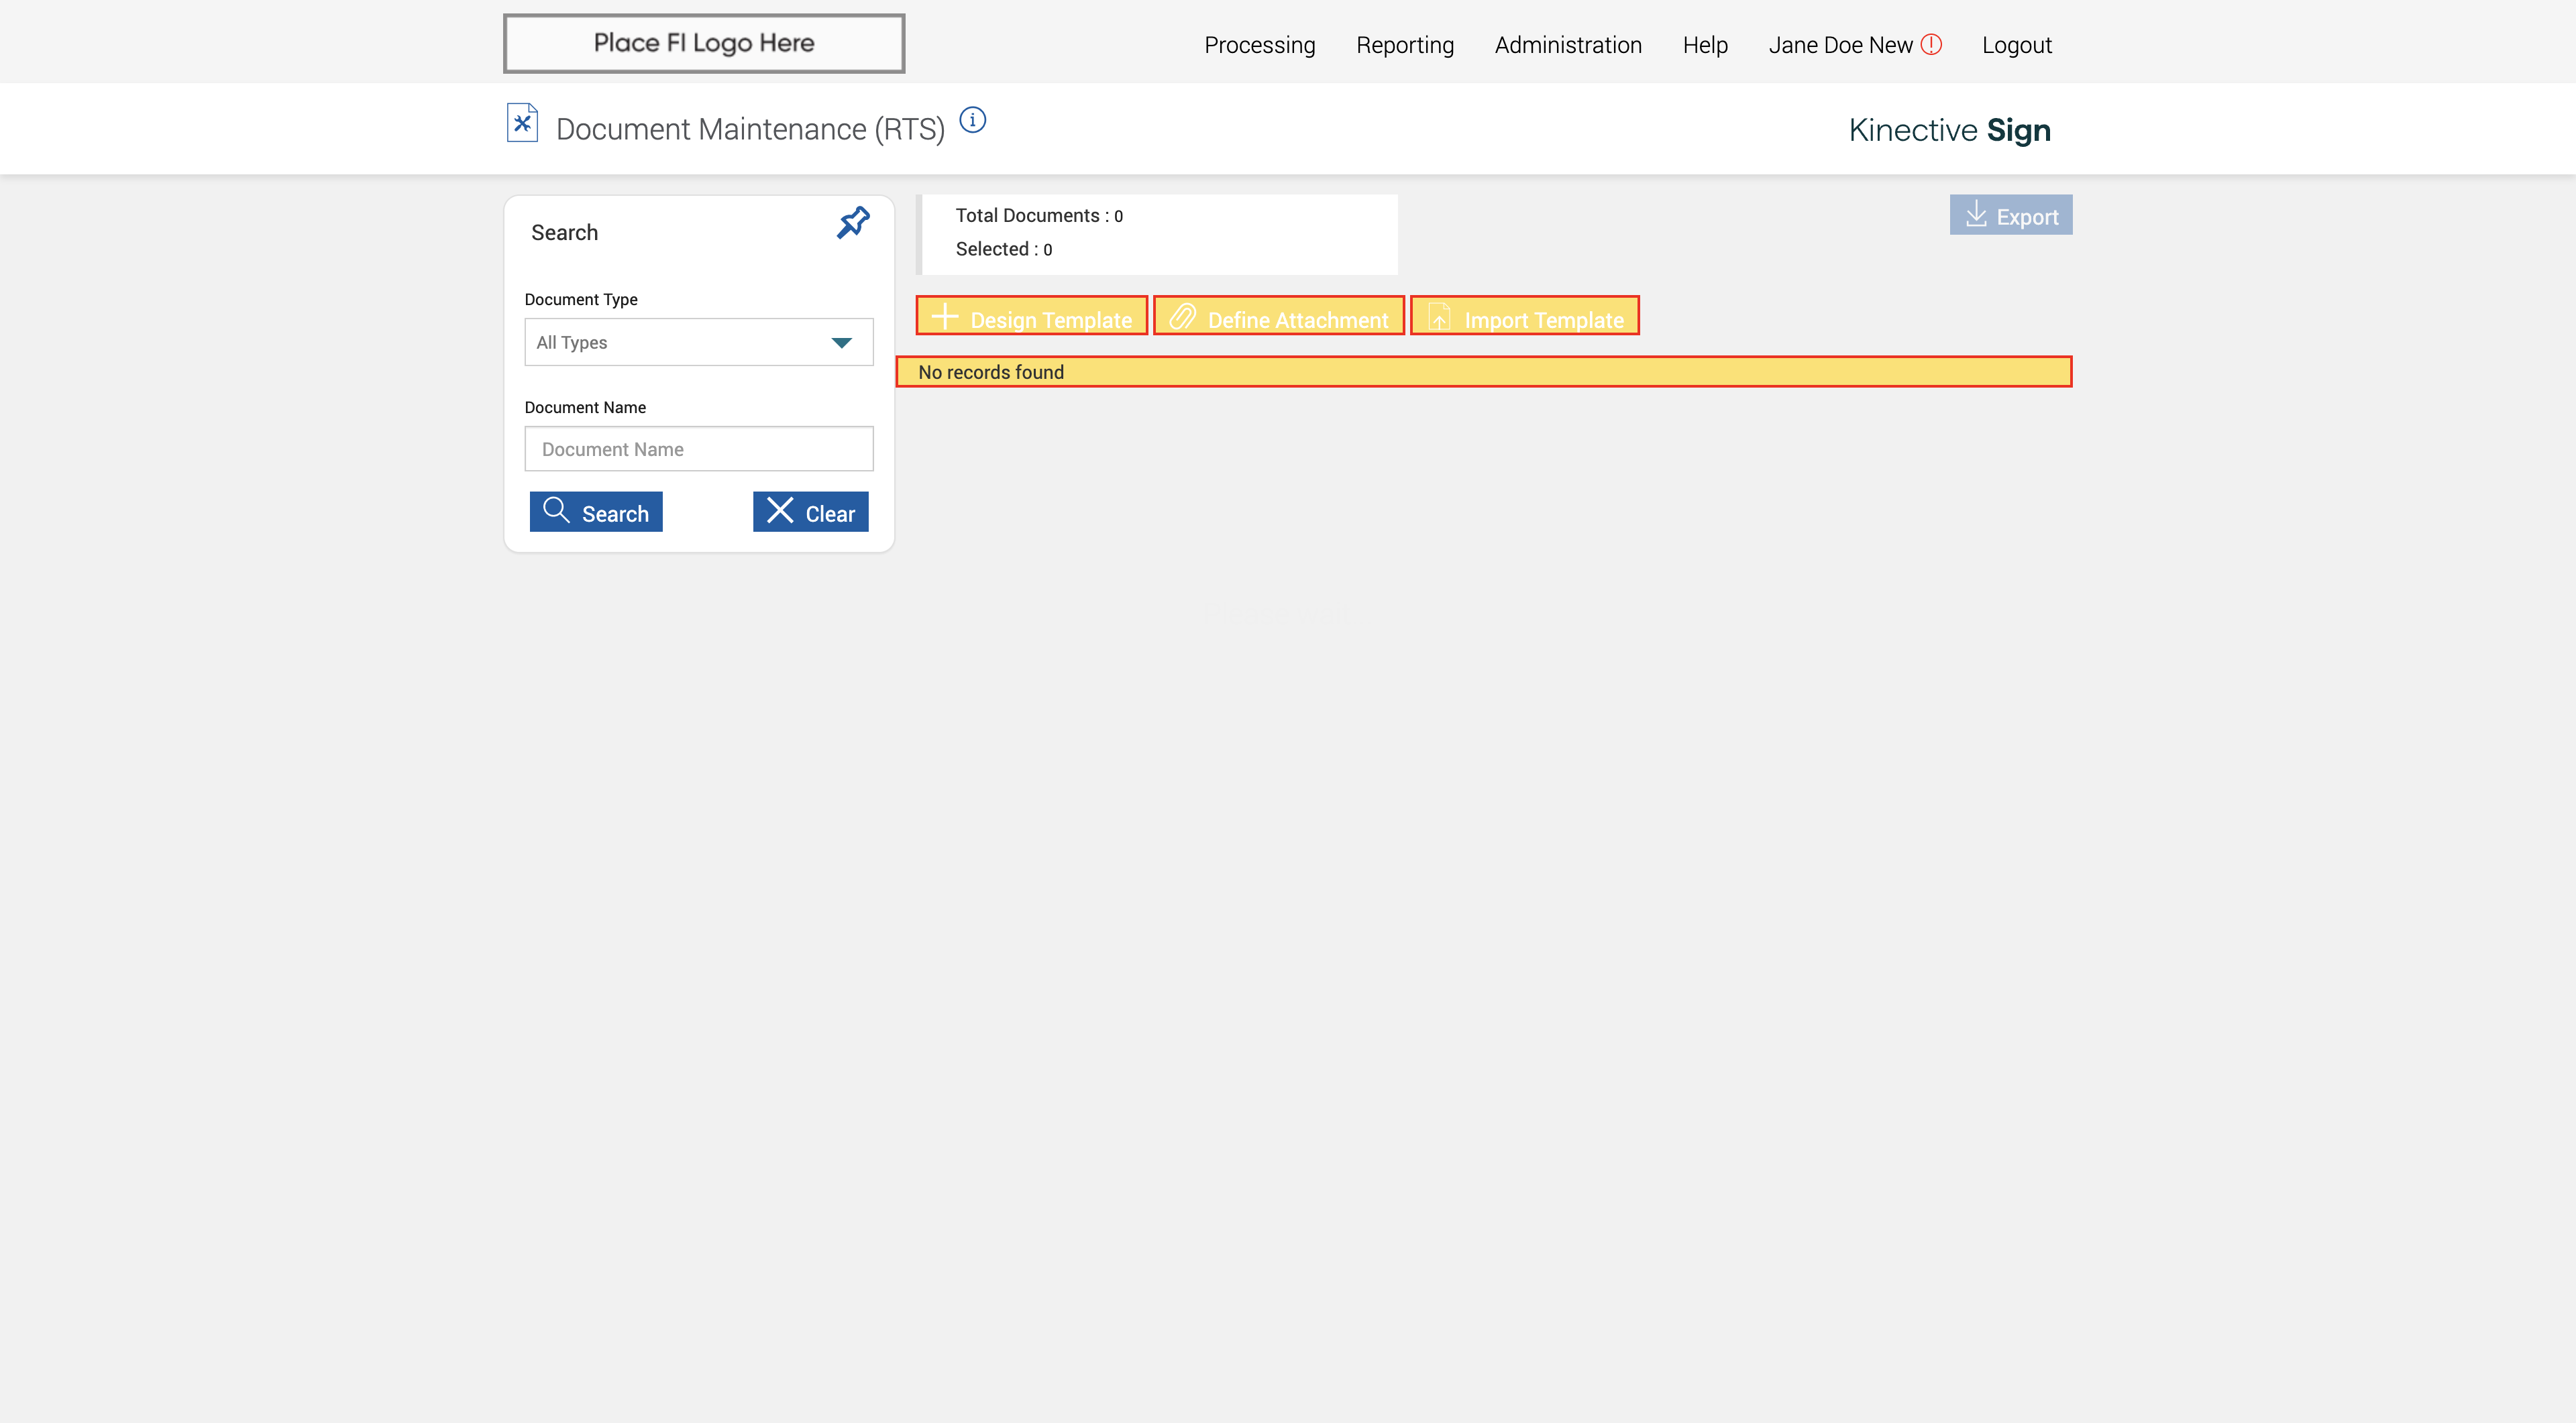Open Jane Doe New user profile

[1839, 45]
